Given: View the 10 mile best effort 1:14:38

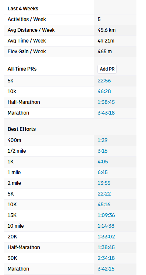Looking at the screenshot, I should tap(106, 226).
